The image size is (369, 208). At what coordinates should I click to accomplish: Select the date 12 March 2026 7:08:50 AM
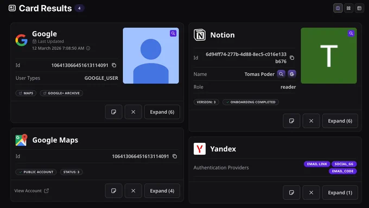point(58,48)
